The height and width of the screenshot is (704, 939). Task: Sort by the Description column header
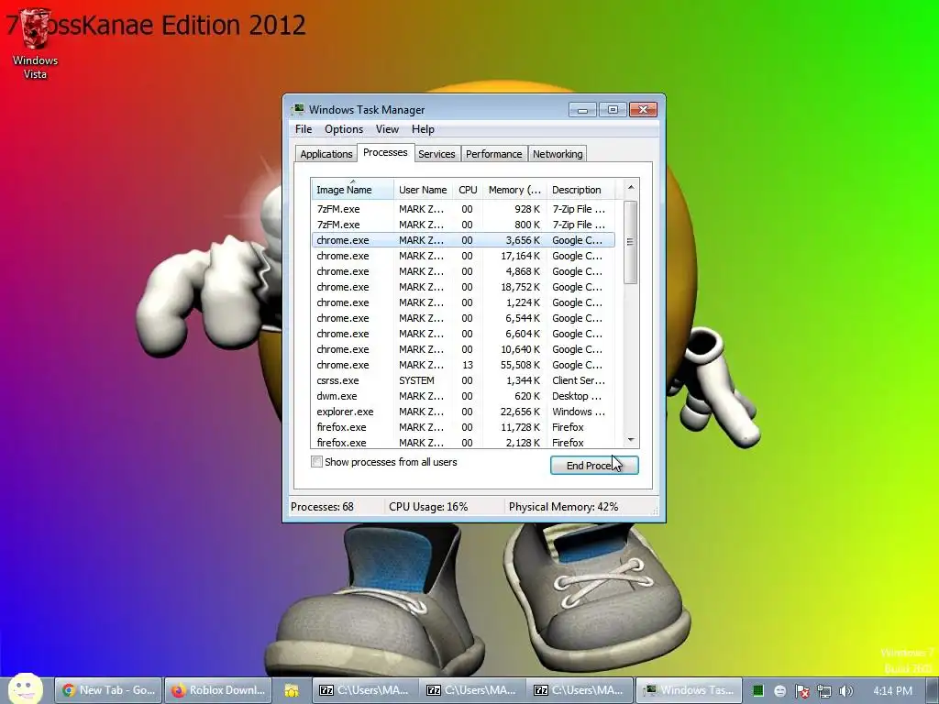click(580, 189)
